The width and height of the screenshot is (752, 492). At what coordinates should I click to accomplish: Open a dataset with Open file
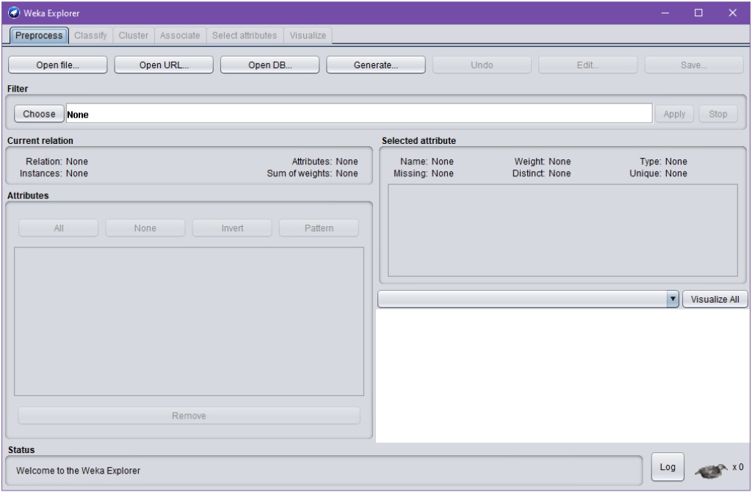point(56,65)
